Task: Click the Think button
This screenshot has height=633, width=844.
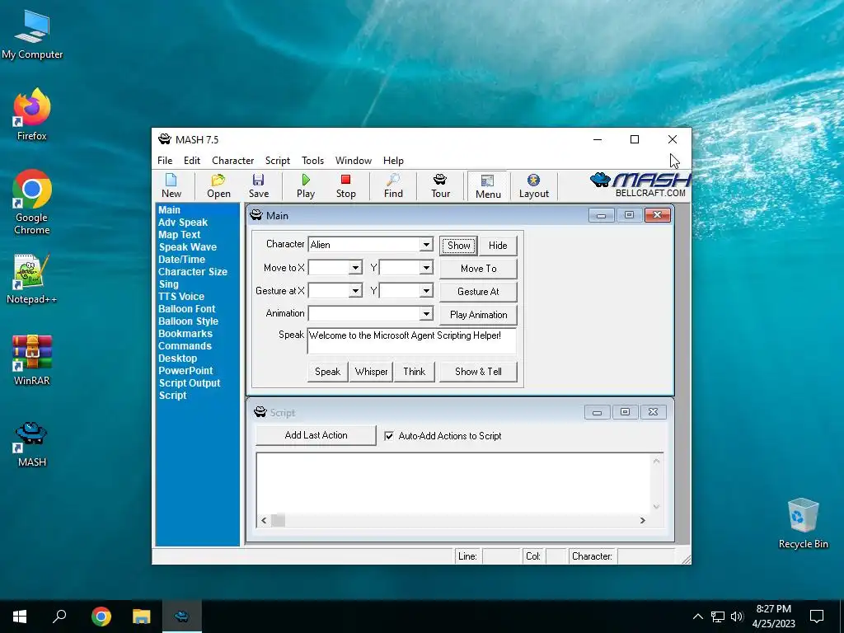Action: (414, 372)
